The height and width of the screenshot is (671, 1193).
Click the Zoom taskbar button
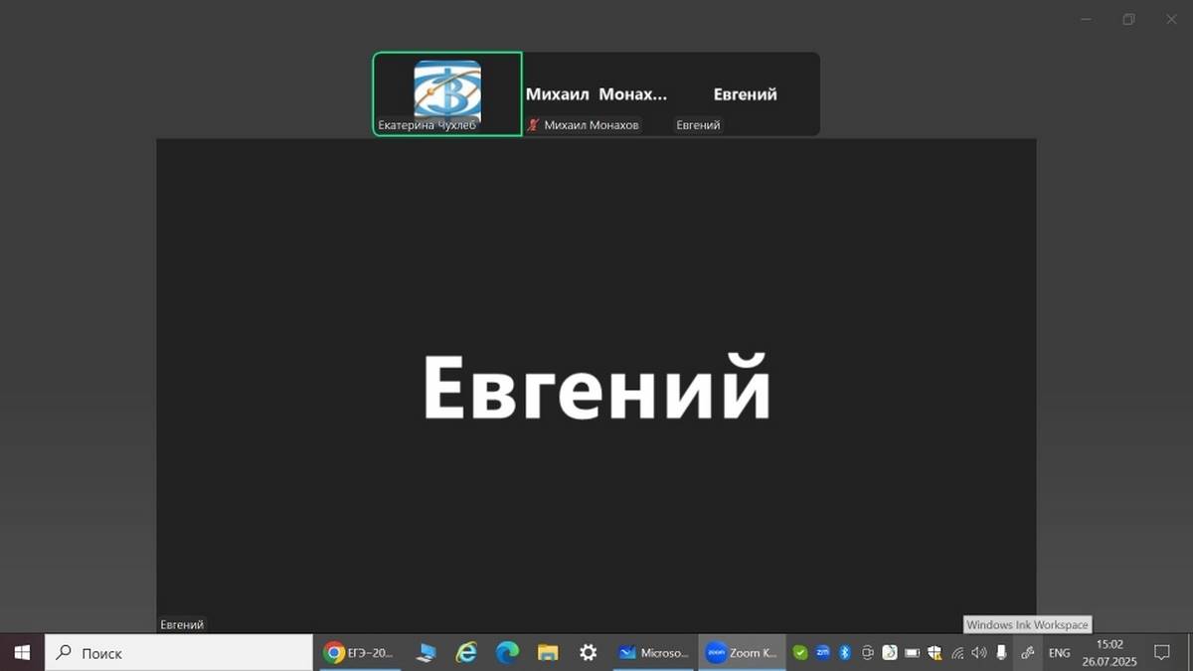pyautogui.click(x=742, y=653)
